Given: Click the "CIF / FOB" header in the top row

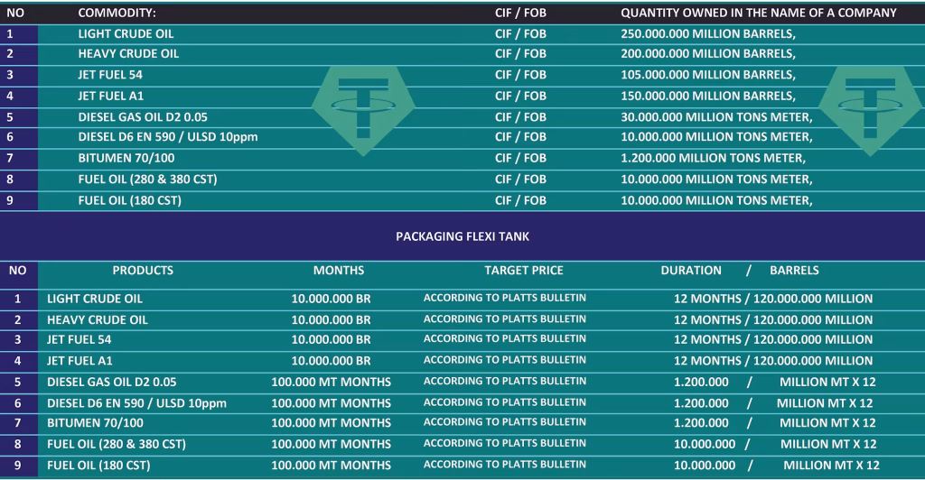Looking at the screenshot, I should tap(520, 14).
